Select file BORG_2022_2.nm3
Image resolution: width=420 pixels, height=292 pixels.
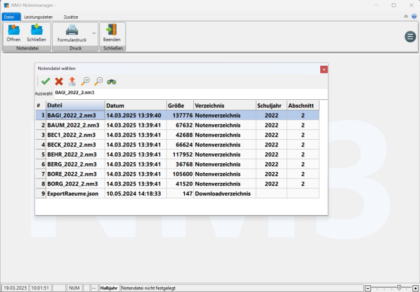click(75, 184)
